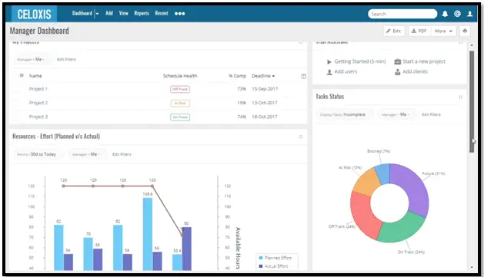Screen dimensions: 484x277
Task: Click the My Projects panel options icon
Action: click(x=301, y=42)
